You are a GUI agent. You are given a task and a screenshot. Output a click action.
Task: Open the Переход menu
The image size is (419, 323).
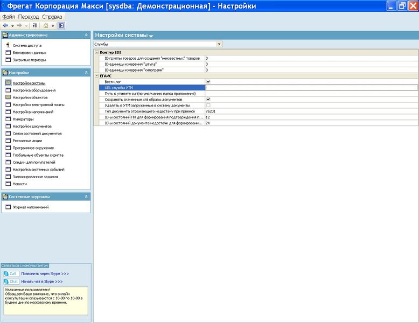pyautogui.click(x=29, y=17)
